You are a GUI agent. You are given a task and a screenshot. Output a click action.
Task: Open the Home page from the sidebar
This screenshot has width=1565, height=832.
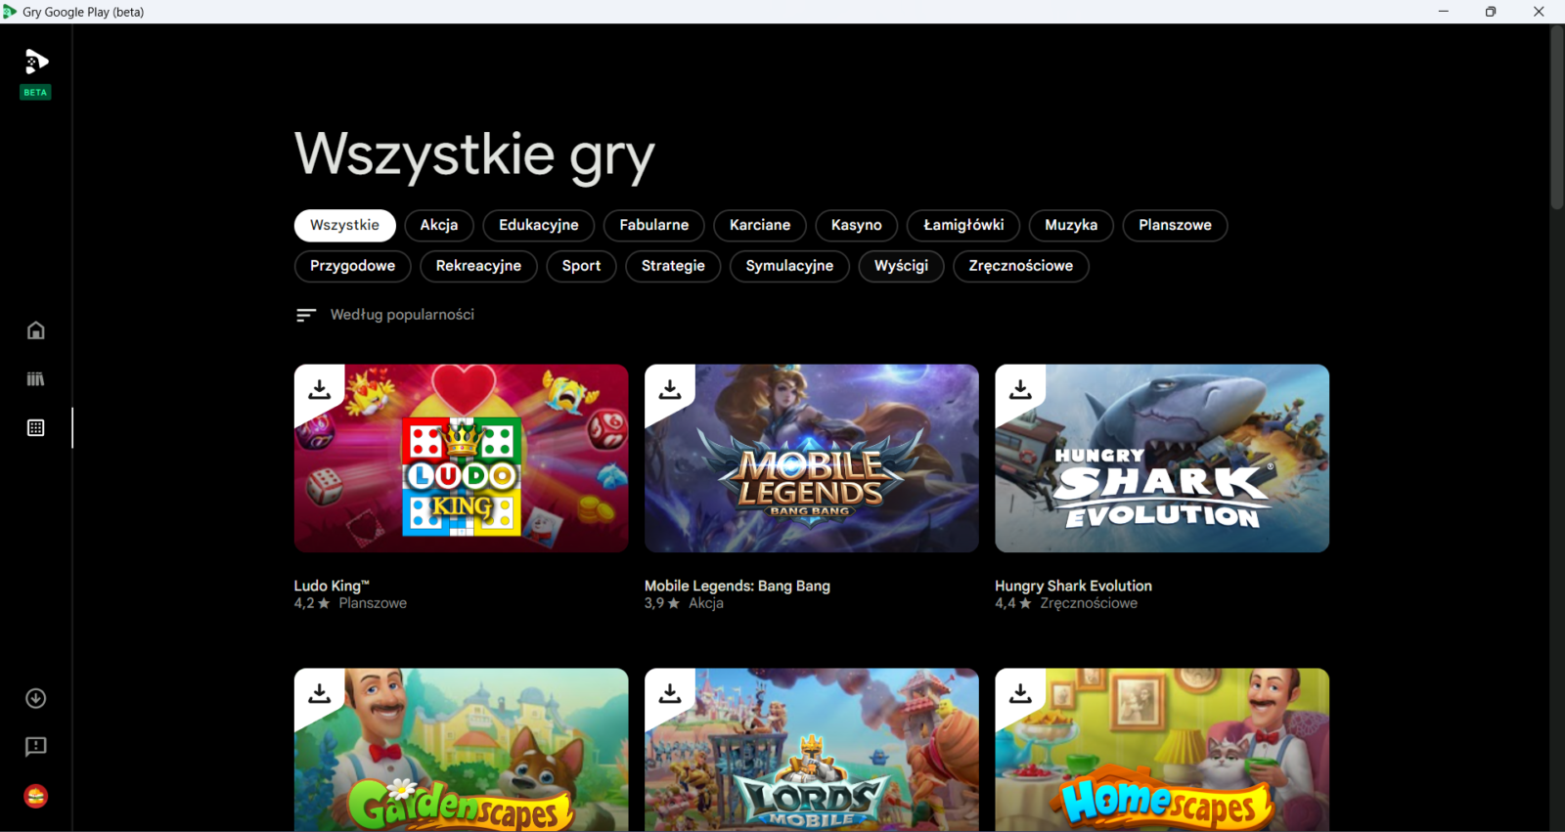36,330
